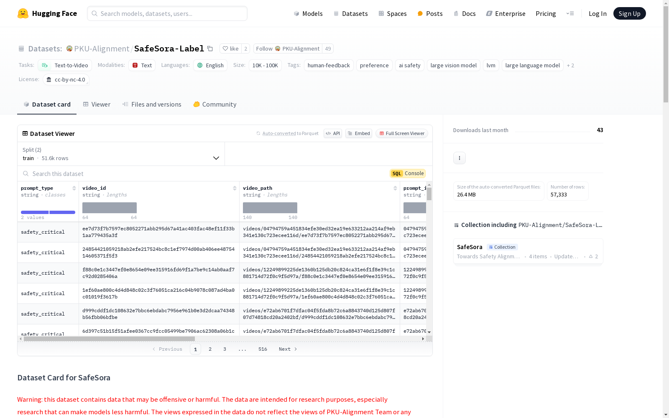Copy the SafeSora-Label dataset name icon
This screenshot has width=669, height=418.
pos(210,49)
